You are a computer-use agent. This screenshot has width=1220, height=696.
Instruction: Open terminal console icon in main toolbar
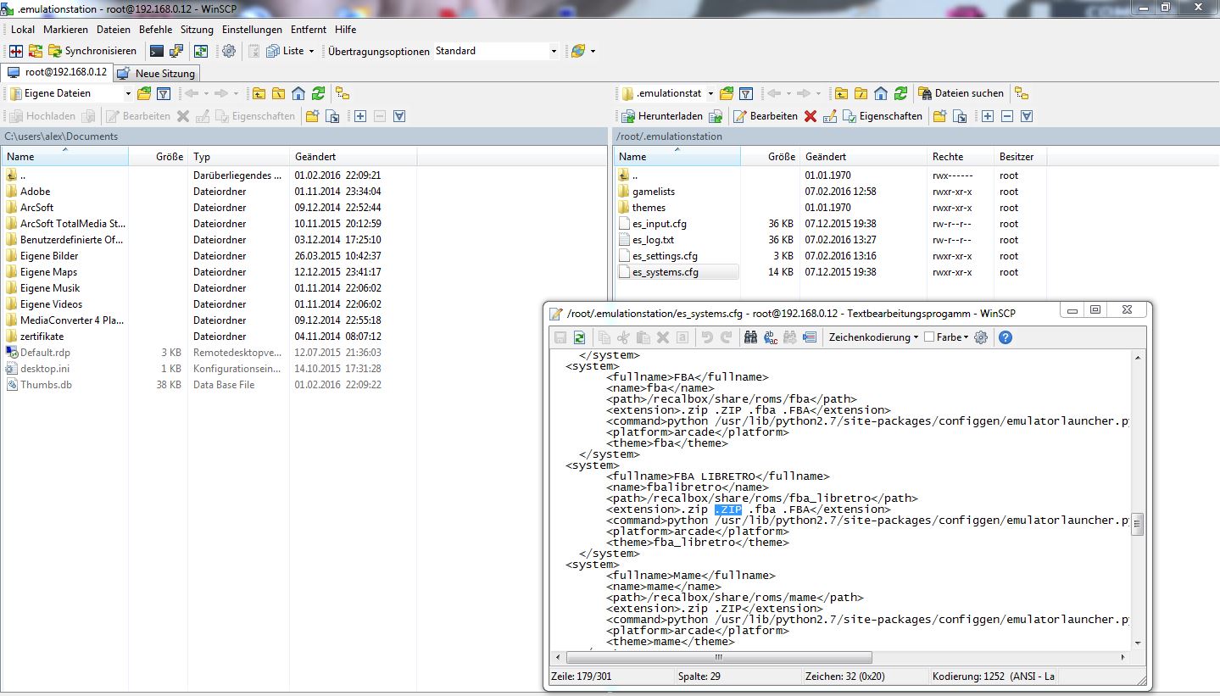(156, 51)
